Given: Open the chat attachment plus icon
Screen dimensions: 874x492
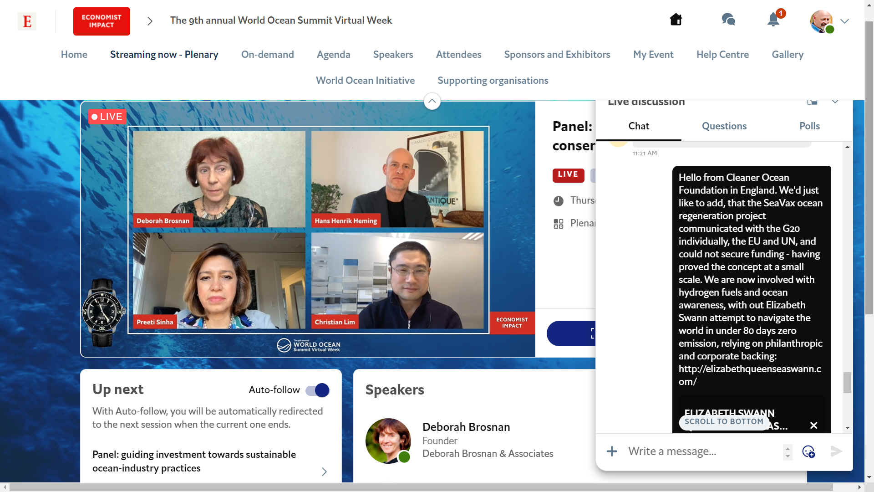Looking at the screenshot, I should pyautogui.click(x=612, y=451).
